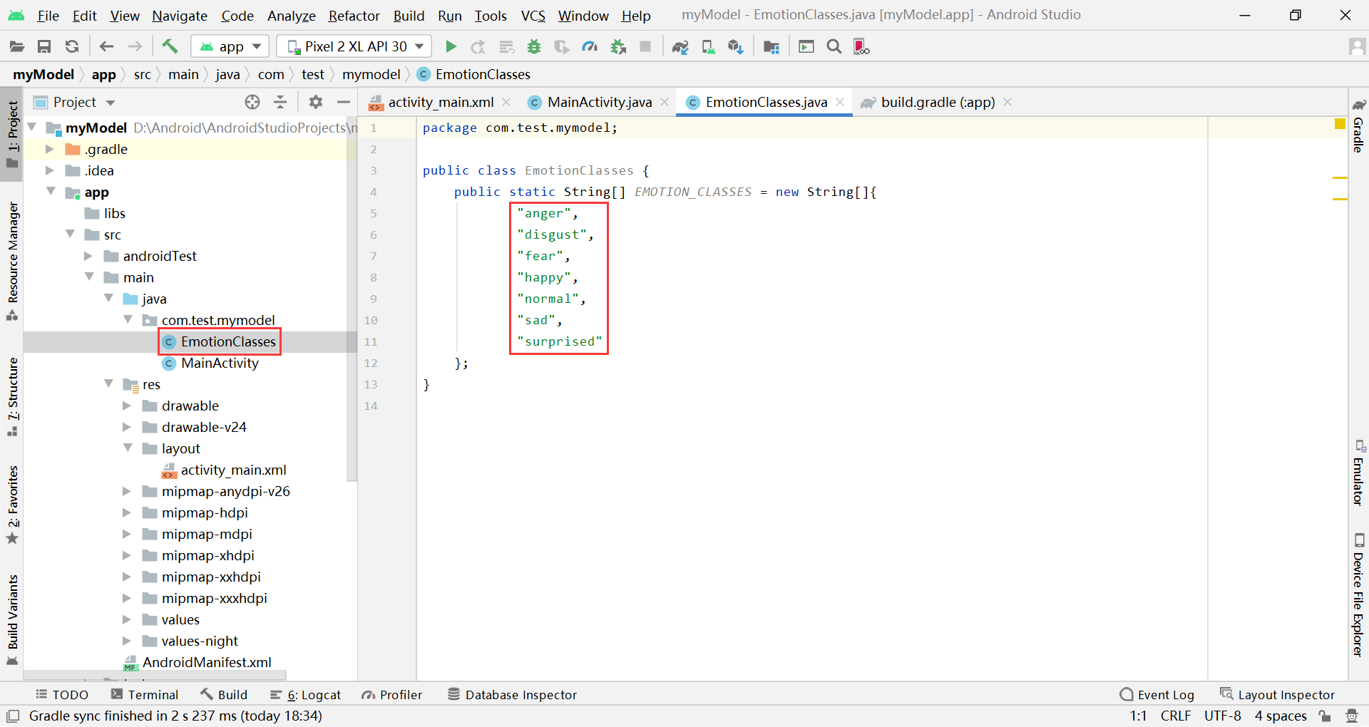This screenshot has height=727, width=1369.
Task: Click the yellow inspection warning indicator
Action: point(1340,124)
